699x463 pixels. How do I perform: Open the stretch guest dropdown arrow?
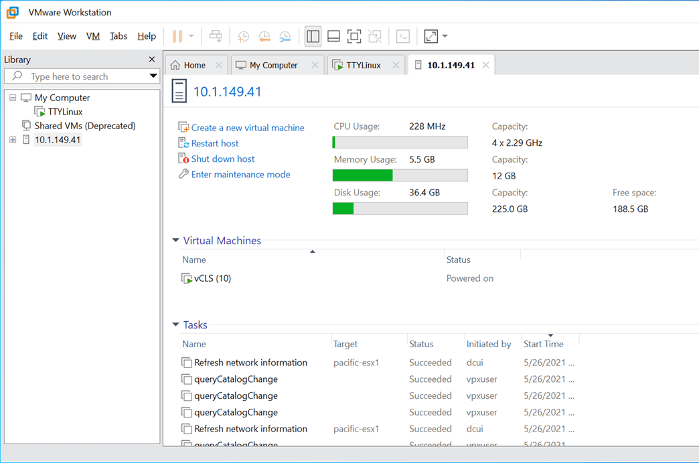click(x=445, y=36)
